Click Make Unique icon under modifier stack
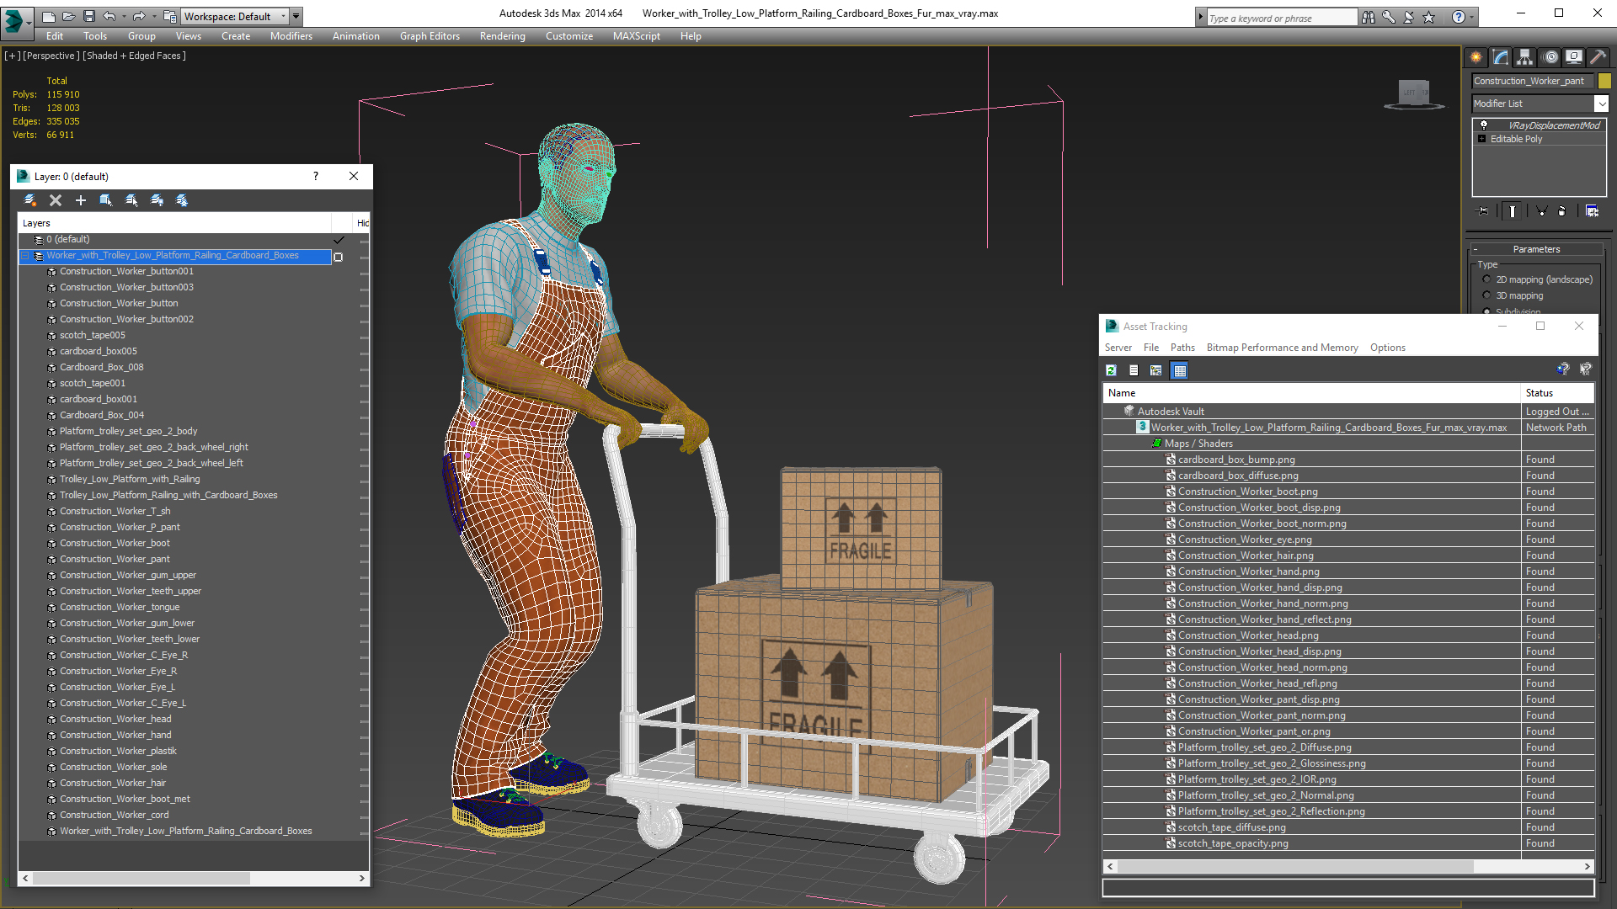 1541,211
